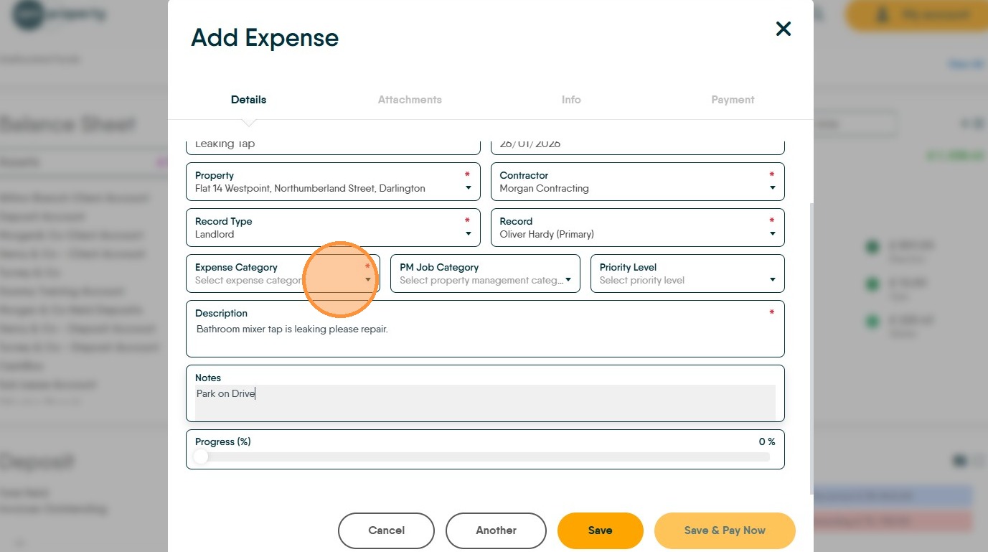Open the Contractor dropdown

tap(772, 188)
